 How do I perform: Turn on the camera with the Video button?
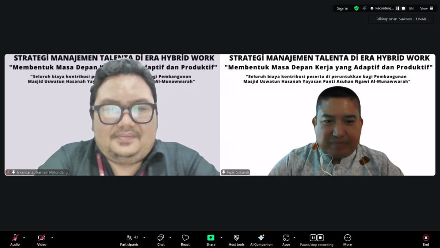coord(42,238)
